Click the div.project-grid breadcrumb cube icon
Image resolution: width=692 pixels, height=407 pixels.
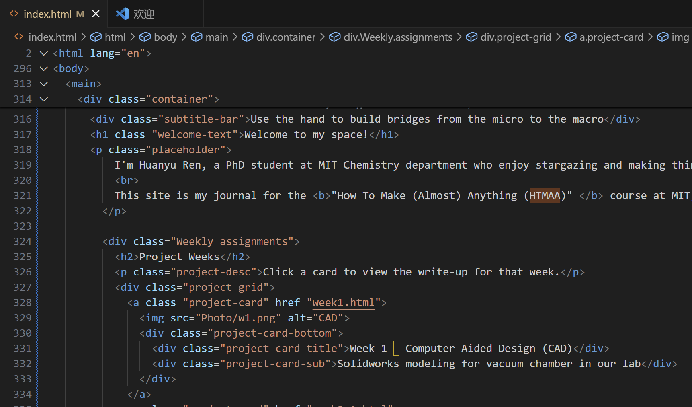click(x=471, y=37)
